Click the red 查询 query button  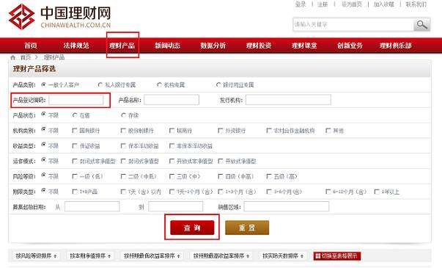click(x=192, y=228)
